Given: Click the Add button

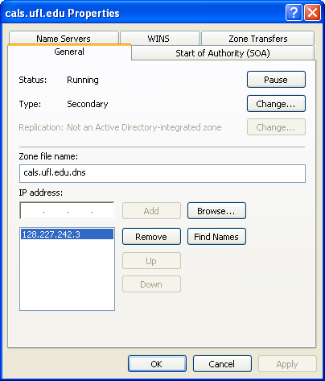Looking at the screenshot, I should point(151,211).
